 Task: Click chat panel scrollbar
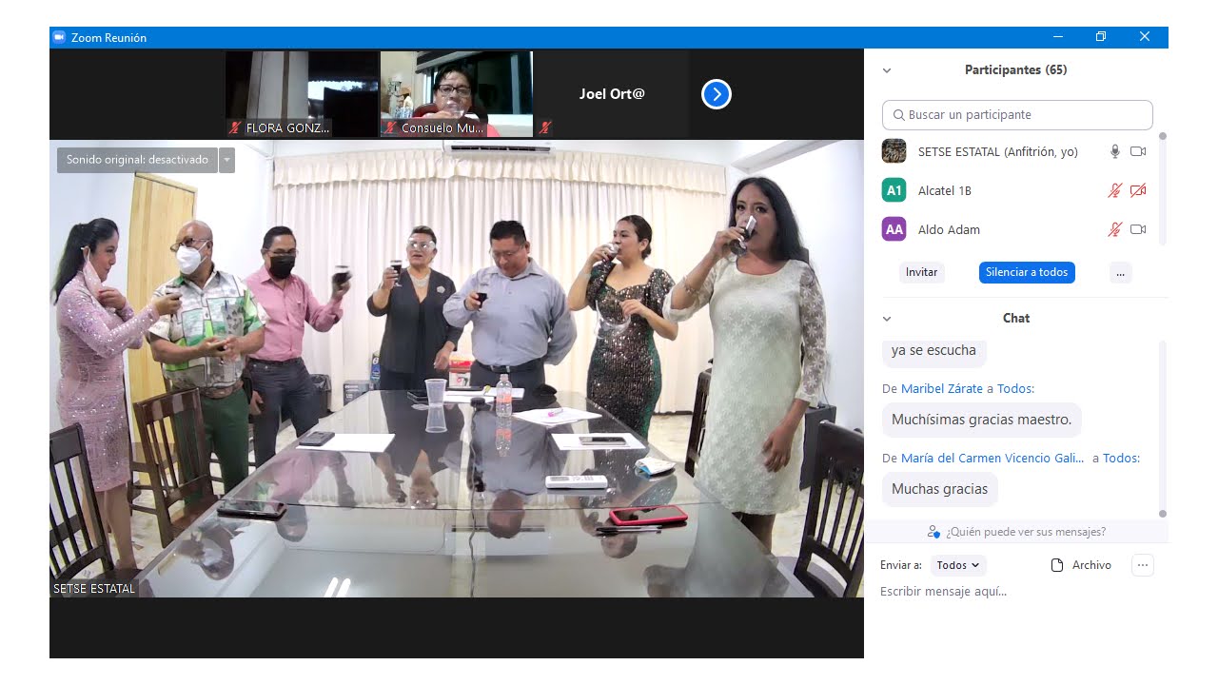click(x=1162, y=428)
